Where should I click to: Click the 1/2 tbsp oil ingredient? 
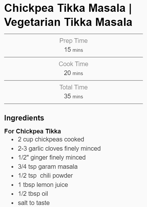coord(33,194)
